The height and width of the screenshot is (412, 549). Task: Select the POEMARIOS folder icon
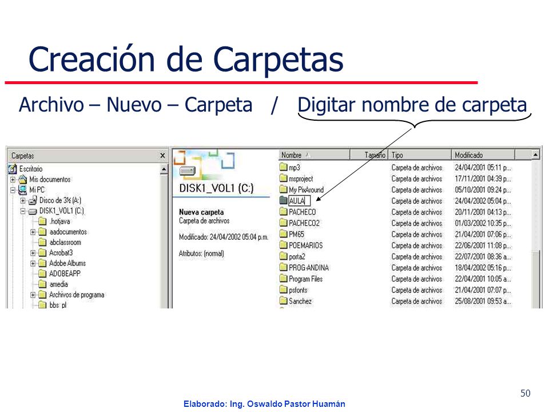283,245
